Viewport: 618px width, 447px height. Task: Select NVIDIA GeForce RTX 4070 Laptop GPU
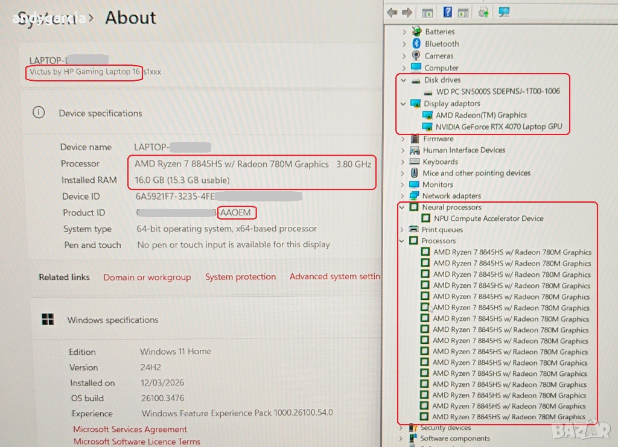[x=499, y=127]
